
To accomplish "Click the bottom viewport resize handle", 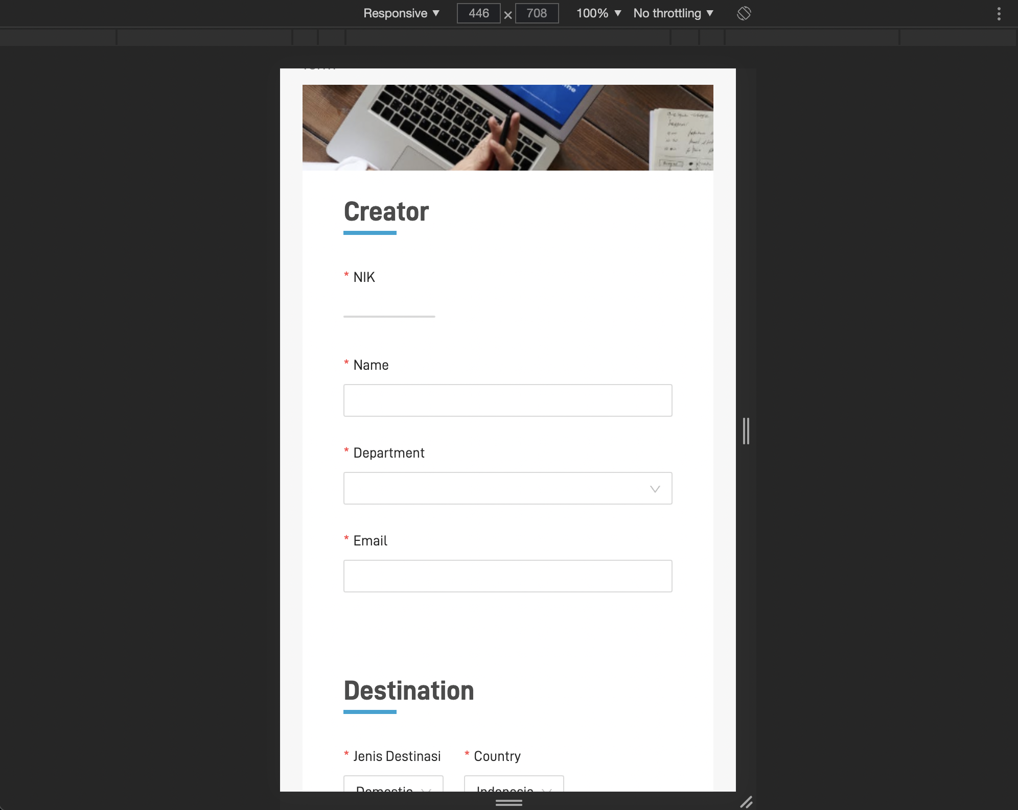I will pos(508,802).
